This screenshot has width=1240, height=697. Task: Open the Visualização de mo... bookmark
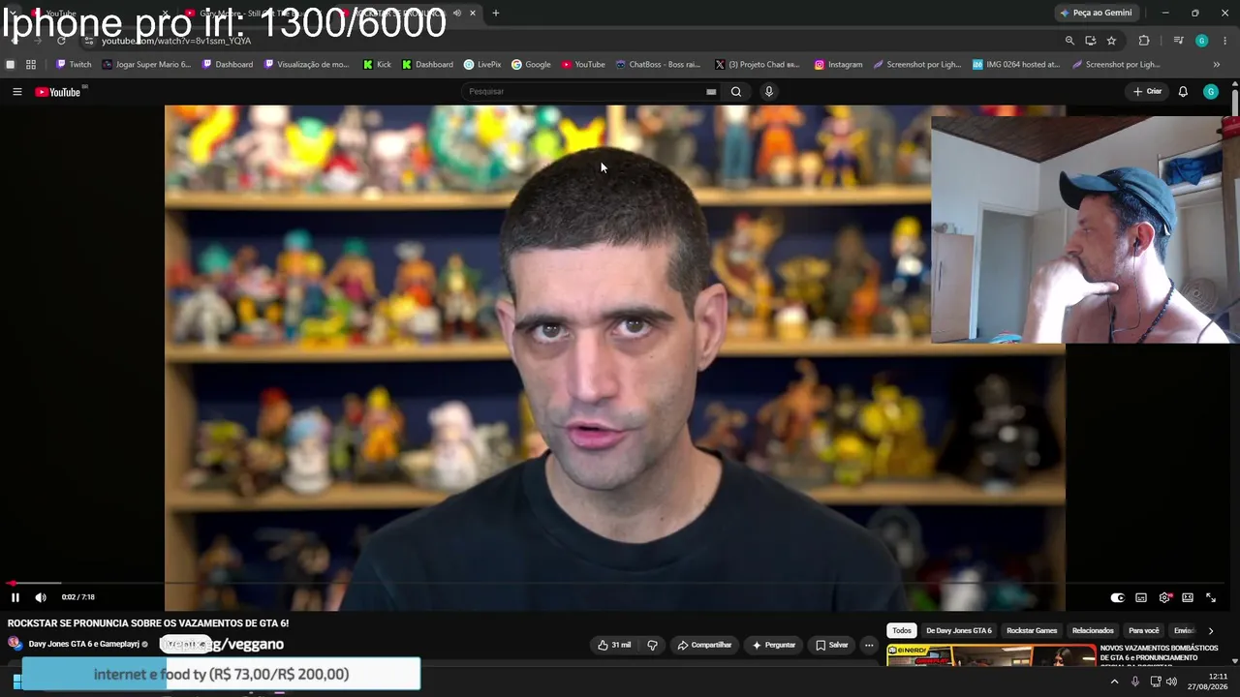click(306, 65)
